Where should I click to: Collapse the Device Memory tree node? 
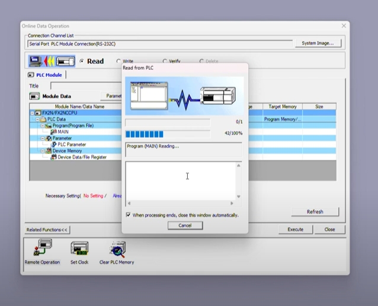42,151
